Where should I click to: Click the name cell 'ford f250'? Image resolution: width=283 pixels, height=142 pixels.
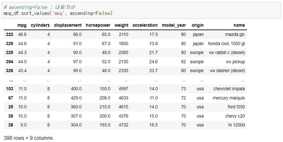click(236, 107)
